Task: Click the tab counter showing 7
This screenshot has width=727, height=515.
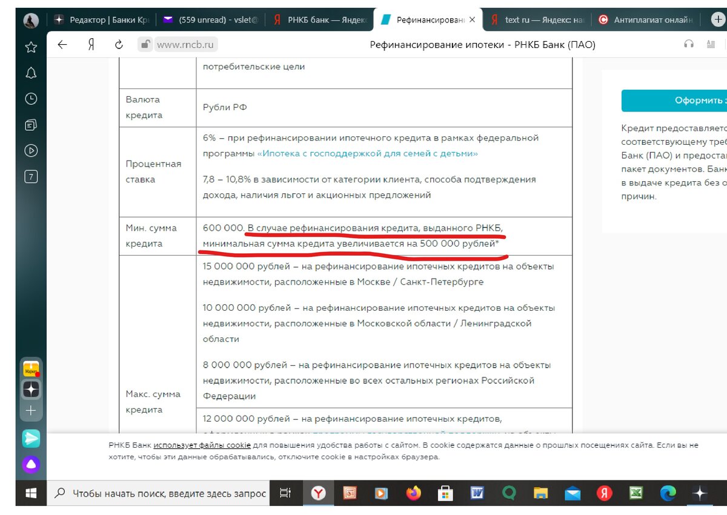Action: [x=31, y=176]
